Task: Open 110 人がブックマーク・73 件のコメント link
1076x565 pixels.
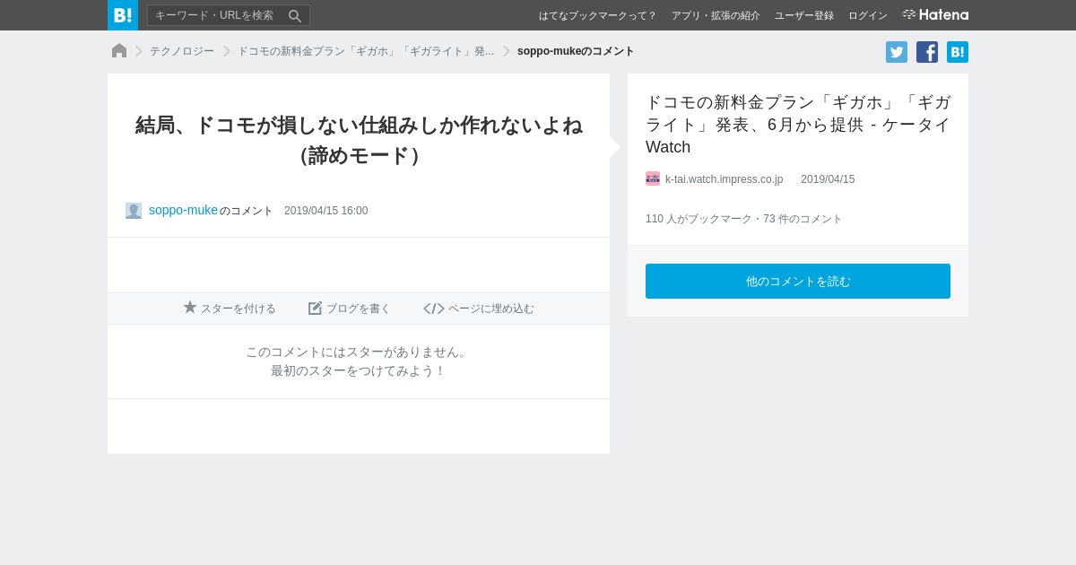Action: tap(744, 219)
